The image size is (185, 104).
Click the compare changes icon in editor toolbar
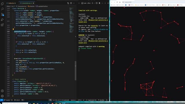(68, 3)
